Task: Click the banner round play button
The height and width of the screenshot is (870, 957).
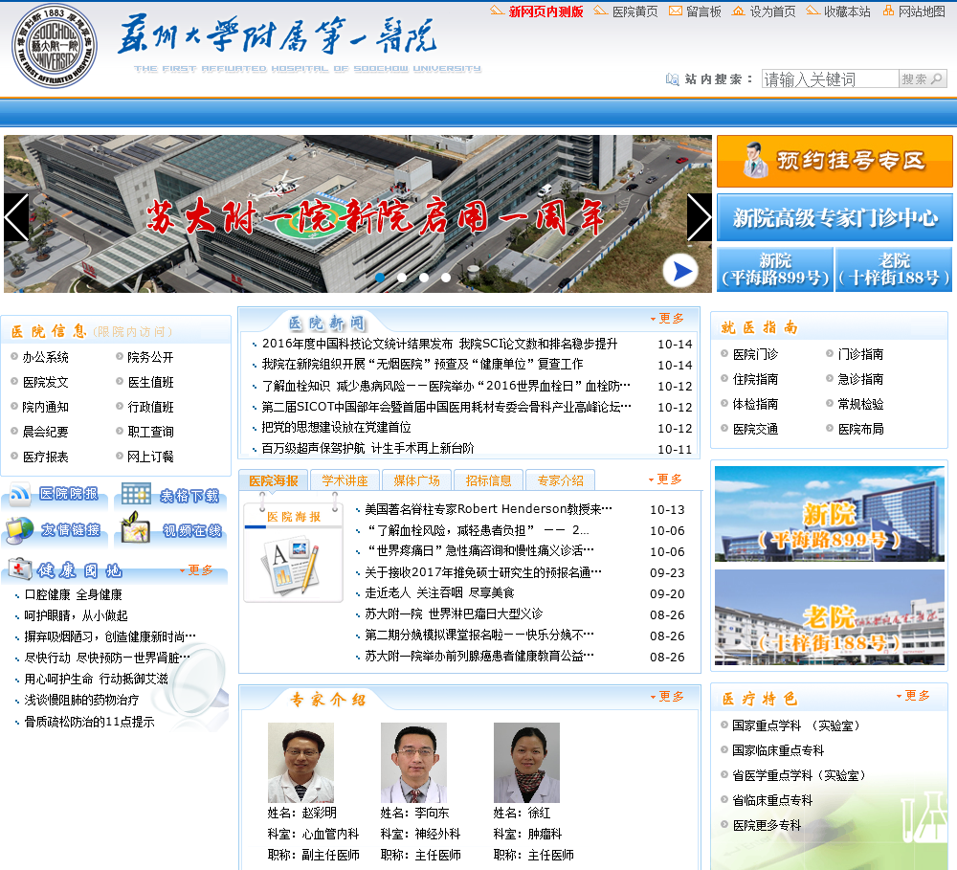Action: 680,271
